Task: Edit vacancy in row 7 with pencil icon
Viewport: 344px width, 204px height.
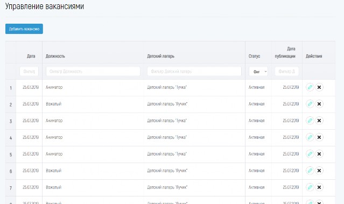Action: point(310,187)
